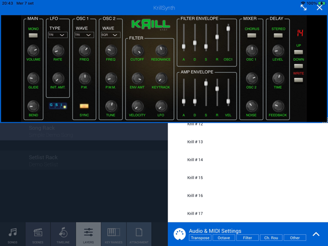This screenshot has height=246, width=328.
Task: Toggle the delay STEREO switch
Action: tap(278, 35)
